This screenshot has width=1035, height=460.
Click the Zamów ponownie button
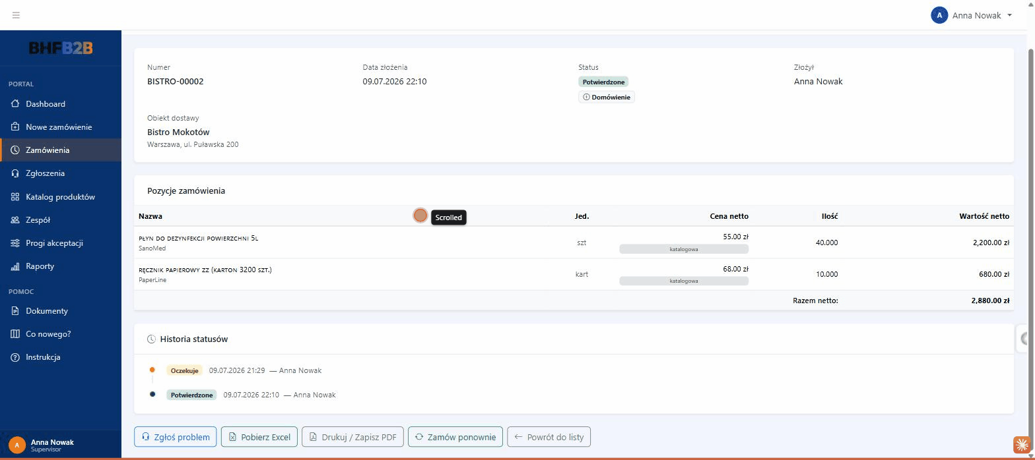point(455,437)
